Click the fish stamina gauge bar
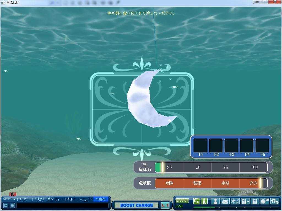The width and height of the screenshot is (282, 211). (211, 167)
